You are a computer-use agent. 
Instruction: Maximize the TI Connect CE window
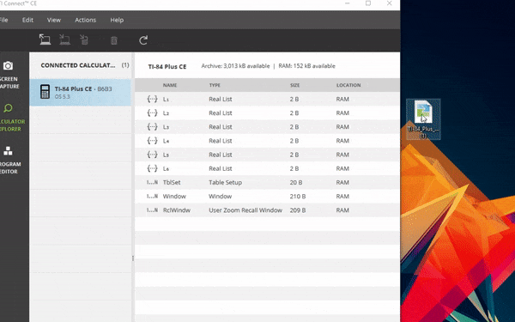click(368, 3)
